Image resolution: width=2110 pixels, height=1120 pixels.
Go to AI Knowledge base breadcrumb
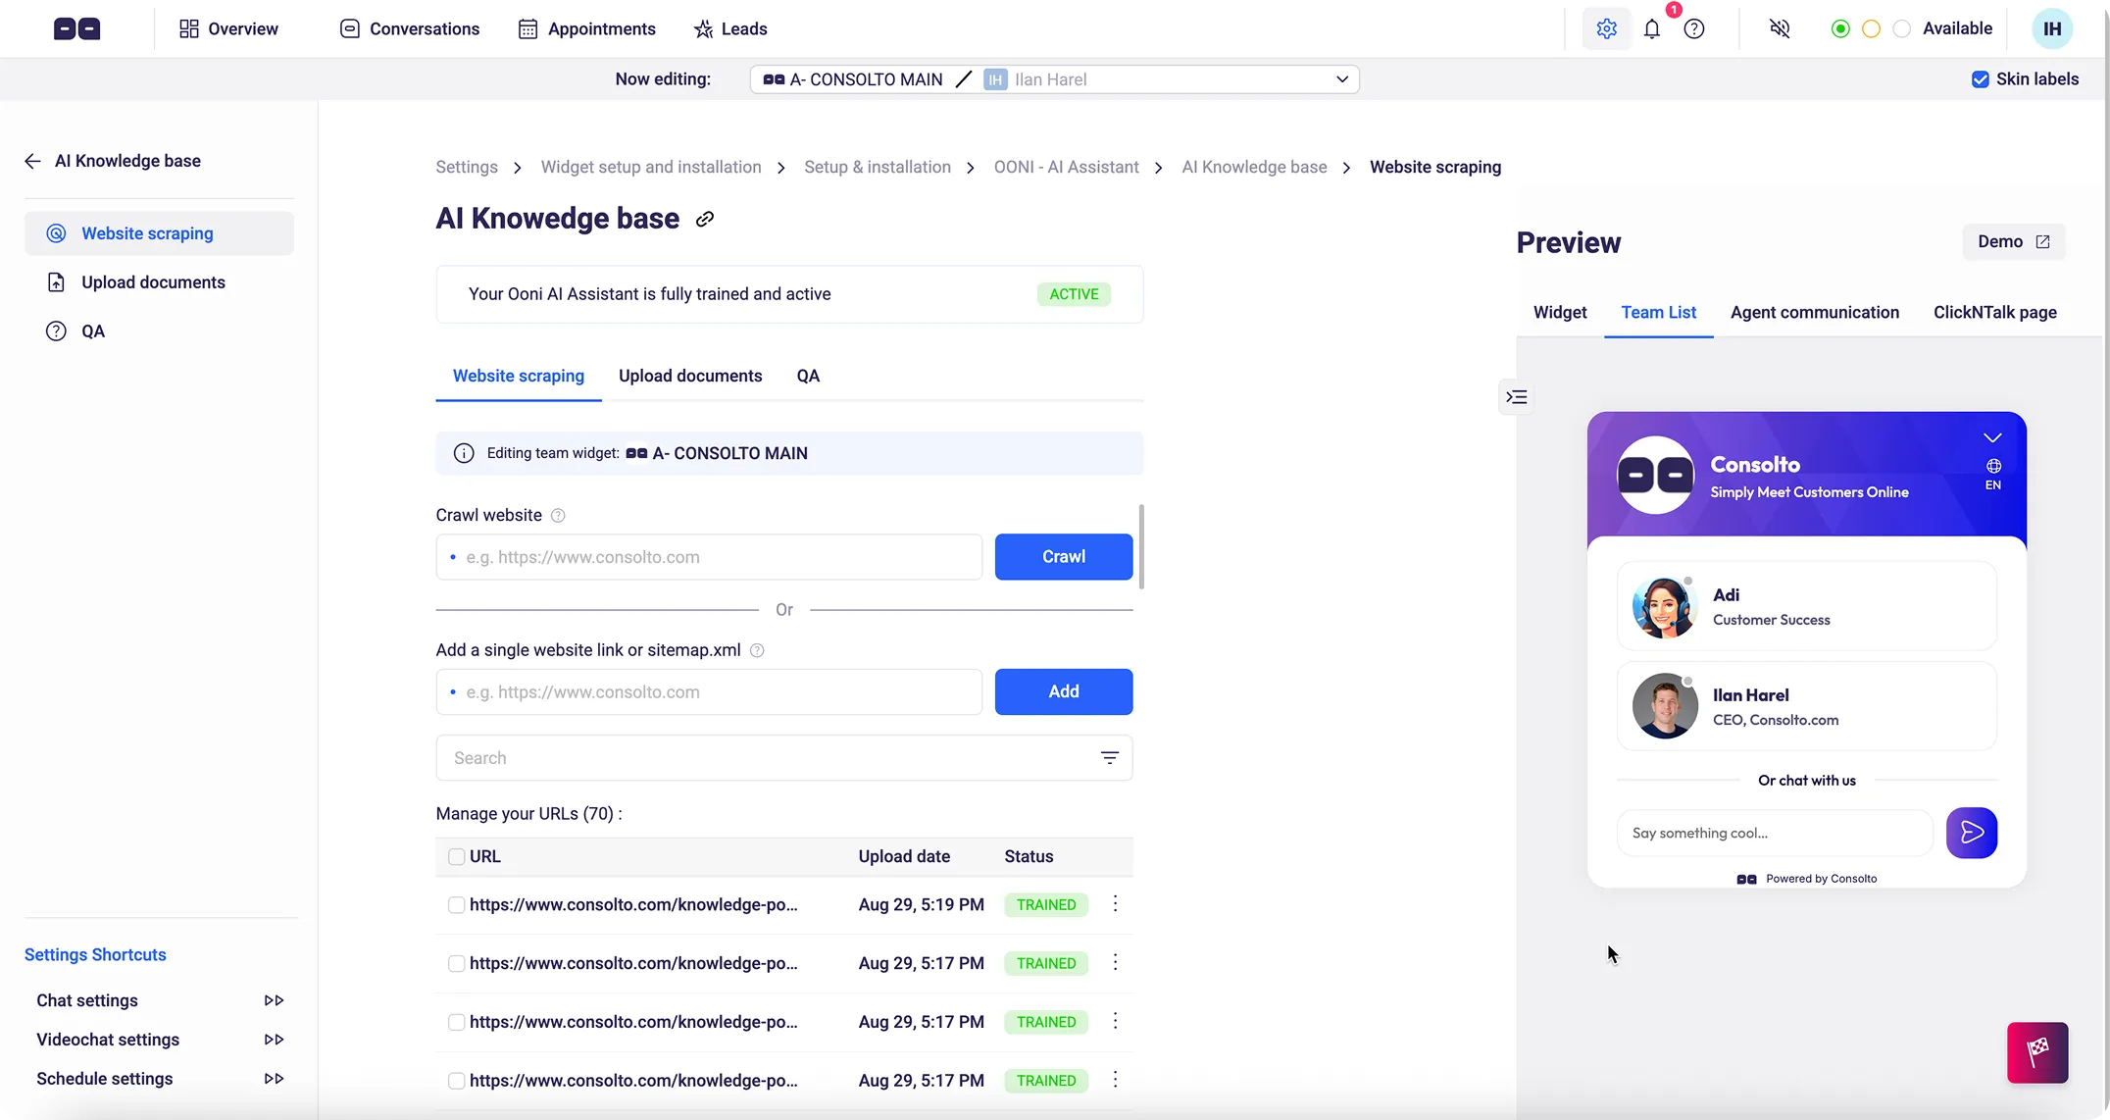1254,167
